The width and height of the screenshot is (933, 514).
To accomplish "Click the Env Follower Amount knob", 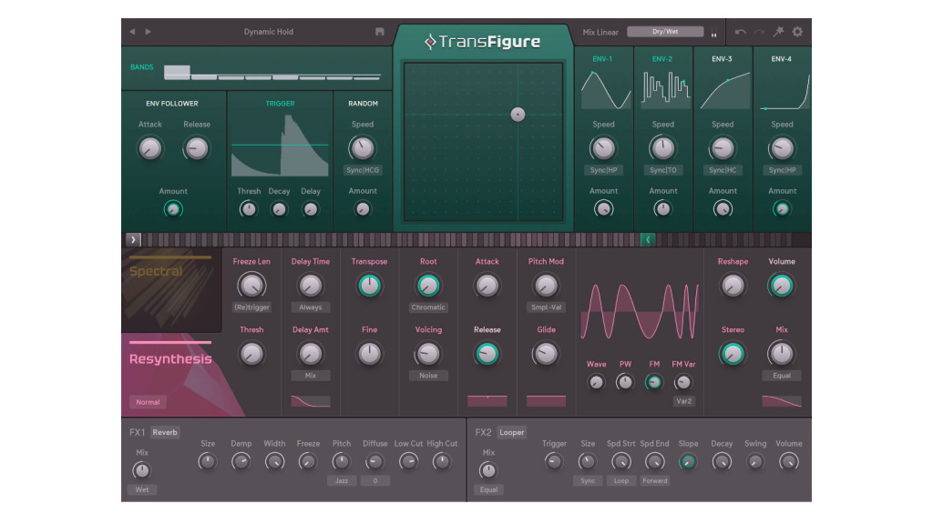I will 173,209.
